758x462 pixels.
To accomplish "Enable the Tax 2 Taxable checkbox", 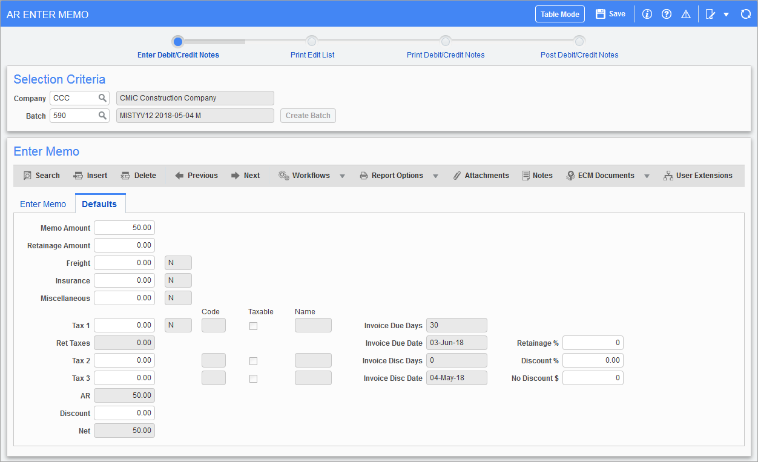I will point(254,361).
